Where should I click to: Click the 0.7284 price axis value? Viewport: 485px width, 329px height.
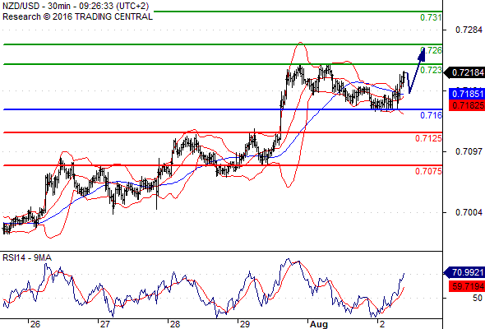coord(469,30)
